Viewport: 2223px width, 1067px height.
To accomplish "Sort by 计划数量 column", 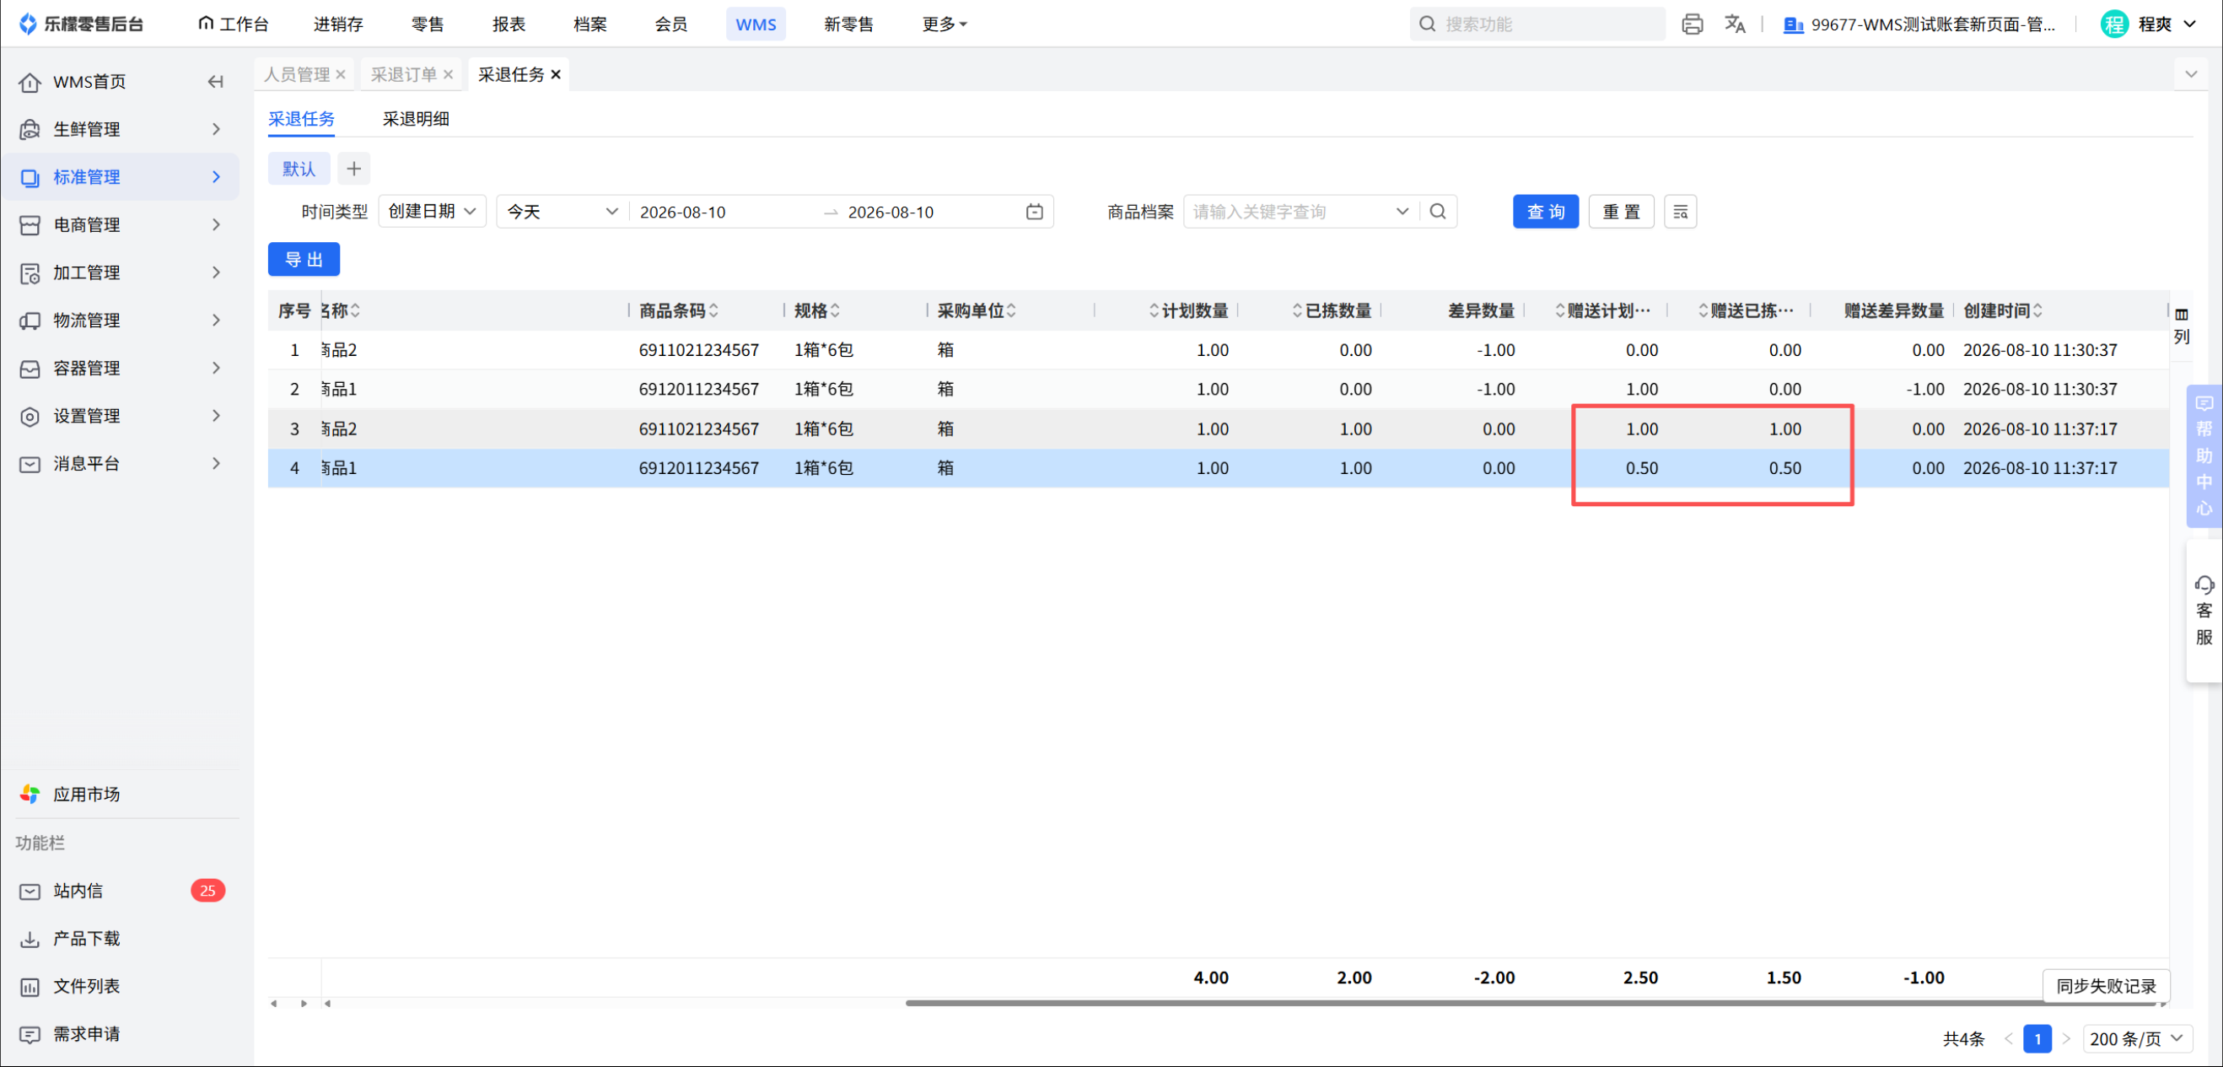I will pyautogui.click(x=1154, y=310).
